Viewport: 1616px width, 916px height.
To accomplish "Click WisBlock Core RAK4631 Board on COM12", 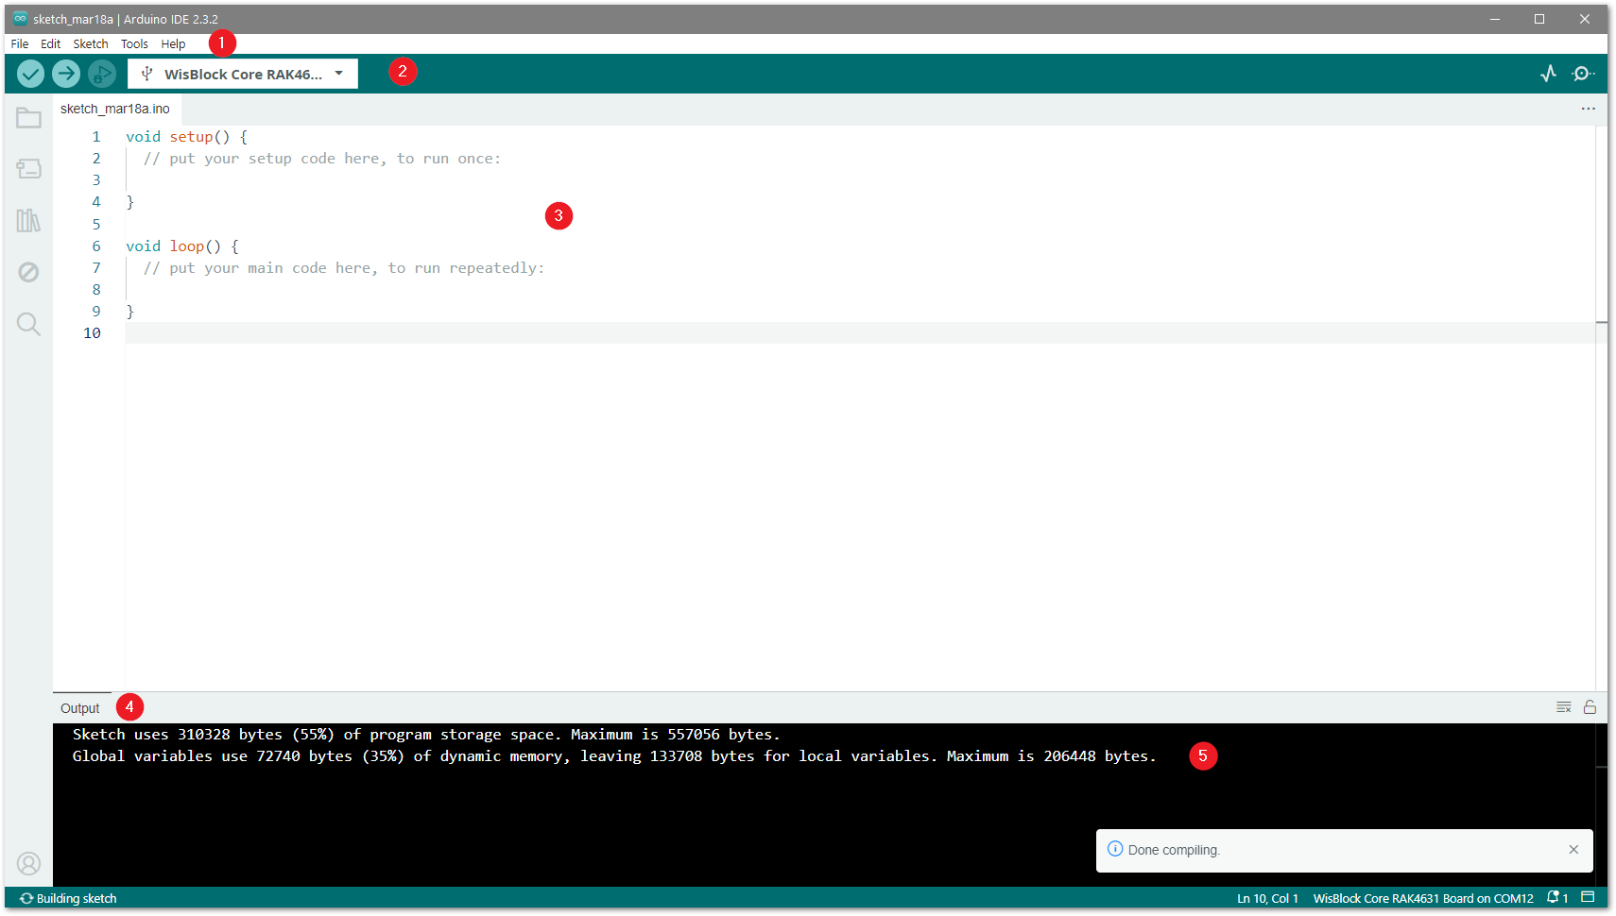I will (1423, 898).
